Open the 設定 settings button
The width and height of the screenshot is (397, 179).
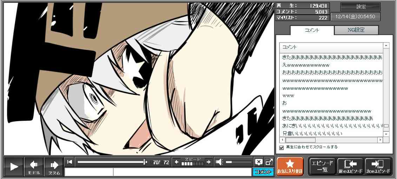click(360, 7)
